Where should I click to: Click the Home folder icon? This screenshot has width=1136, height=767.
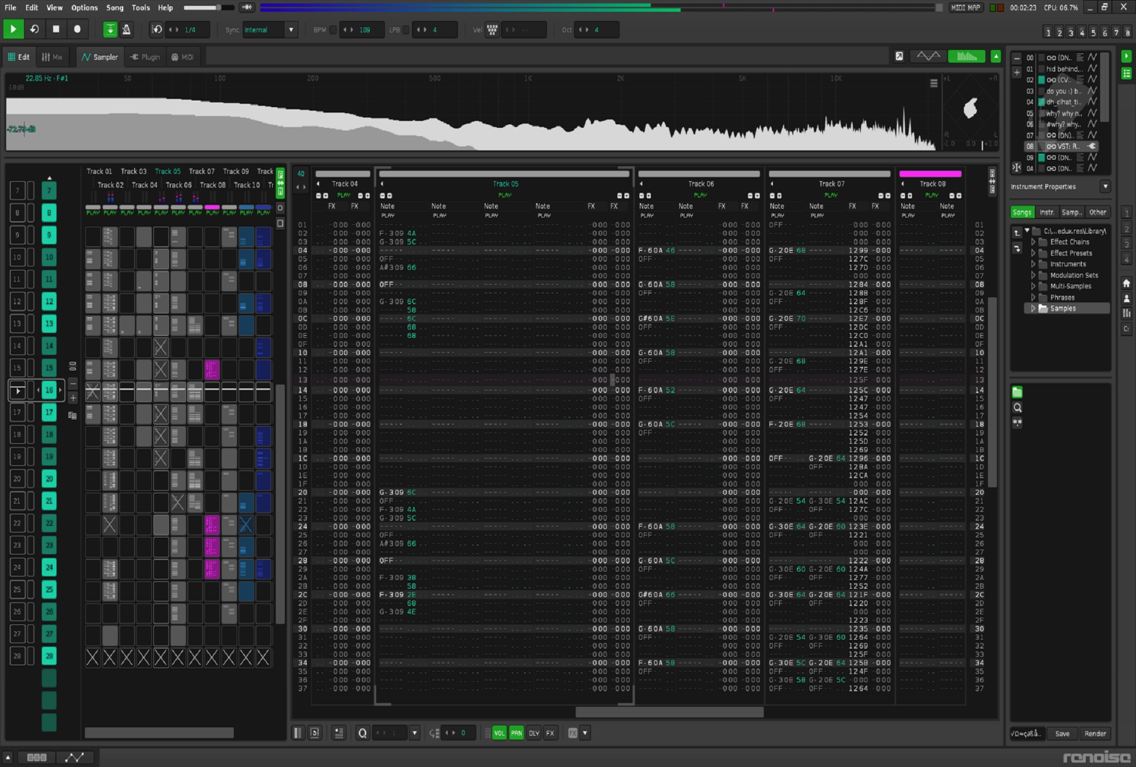pyautogui.click(x=1127, y=283)
